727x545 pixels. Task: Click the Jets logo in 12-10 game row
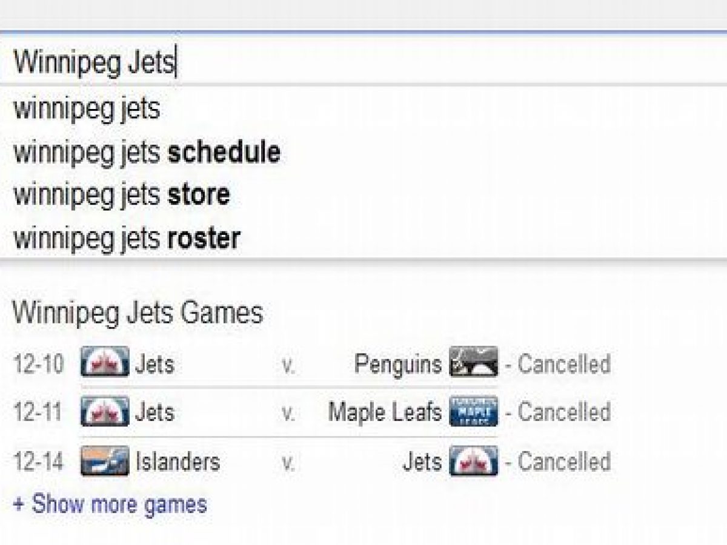(x=104, y=363)
